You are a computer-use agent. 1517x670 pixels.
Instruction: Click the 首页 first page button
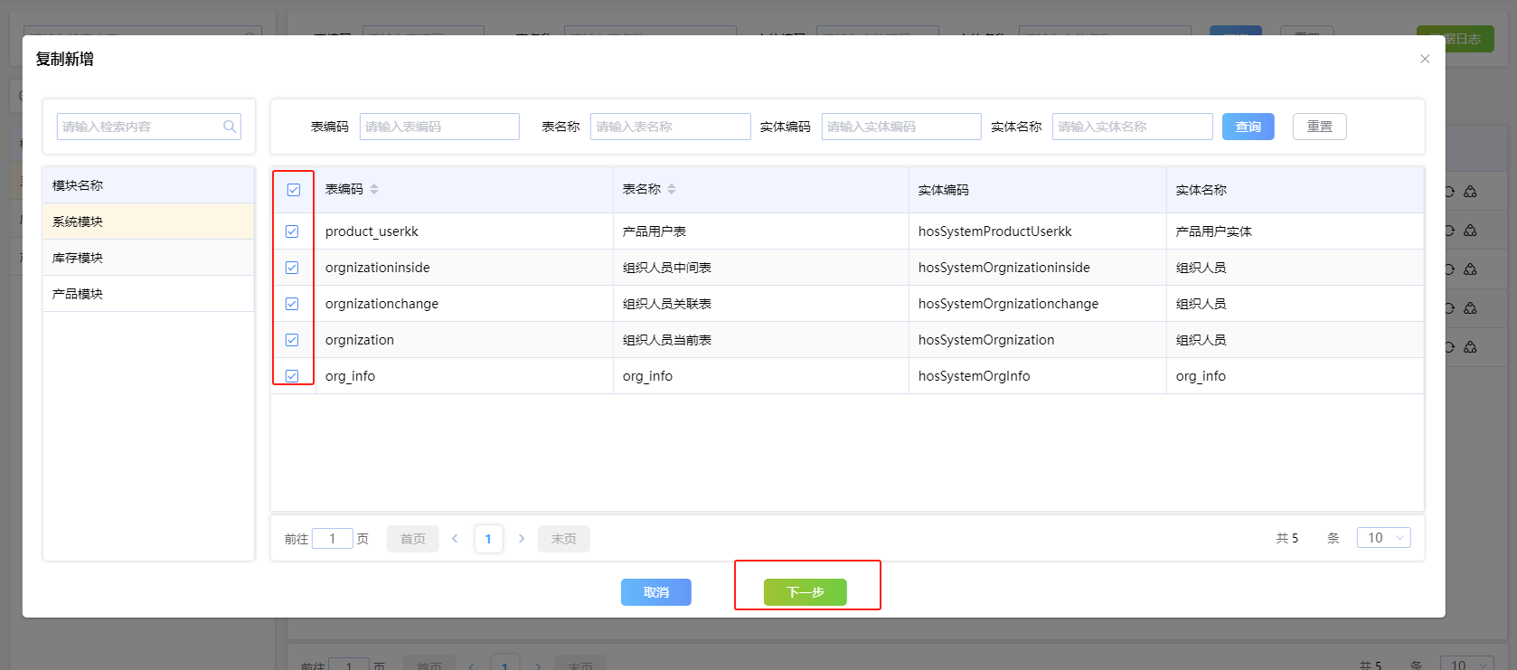pyautogui.click(x=413, y=539)
